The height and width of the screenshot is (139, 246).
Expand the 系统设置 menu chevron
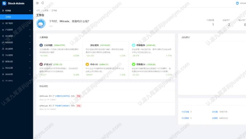(30, 74)
